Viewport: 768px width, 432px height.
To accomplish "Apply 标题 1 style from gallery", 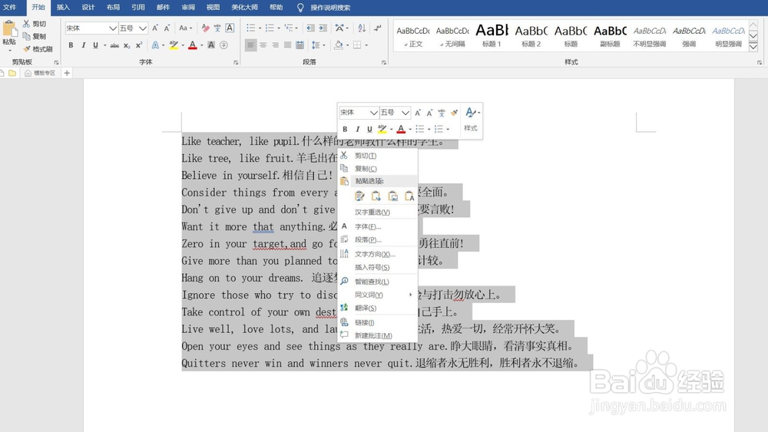I will pos(492,36).
